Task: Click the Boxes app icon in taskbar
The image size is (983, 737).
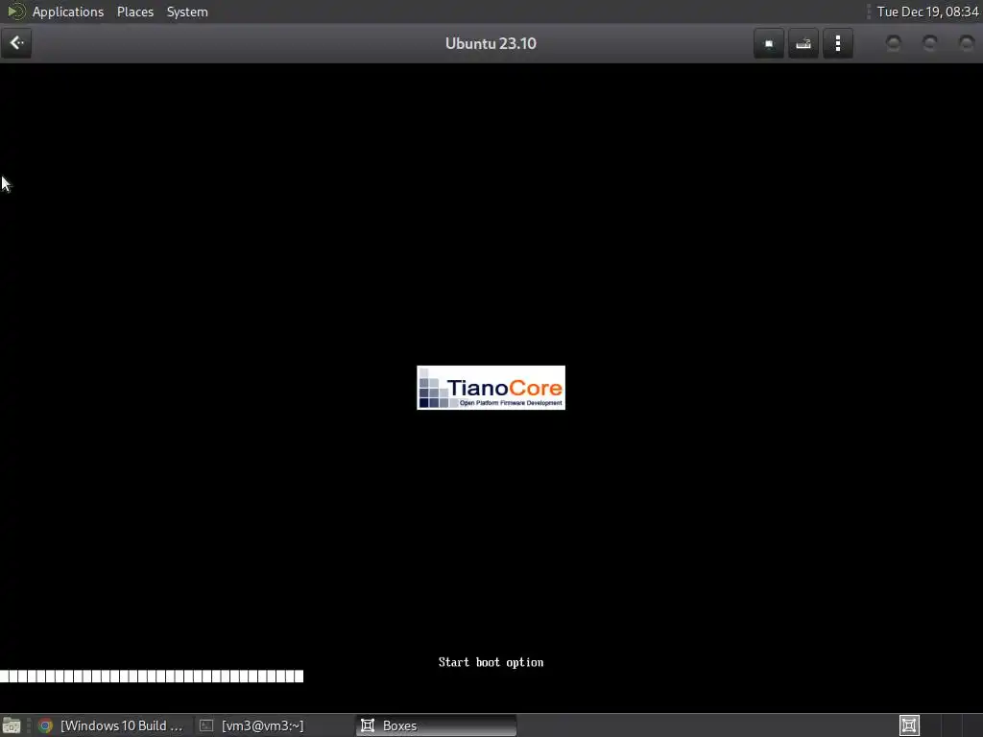Action: (x=368, y=725)
